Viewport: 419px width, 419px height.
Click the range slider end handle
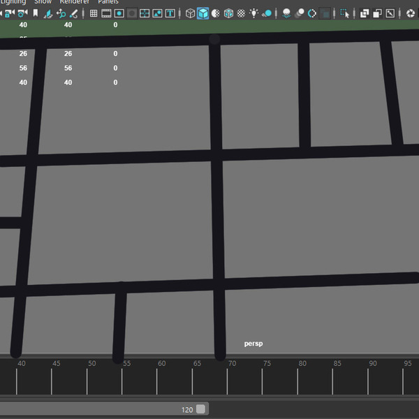tap(200, 409)
